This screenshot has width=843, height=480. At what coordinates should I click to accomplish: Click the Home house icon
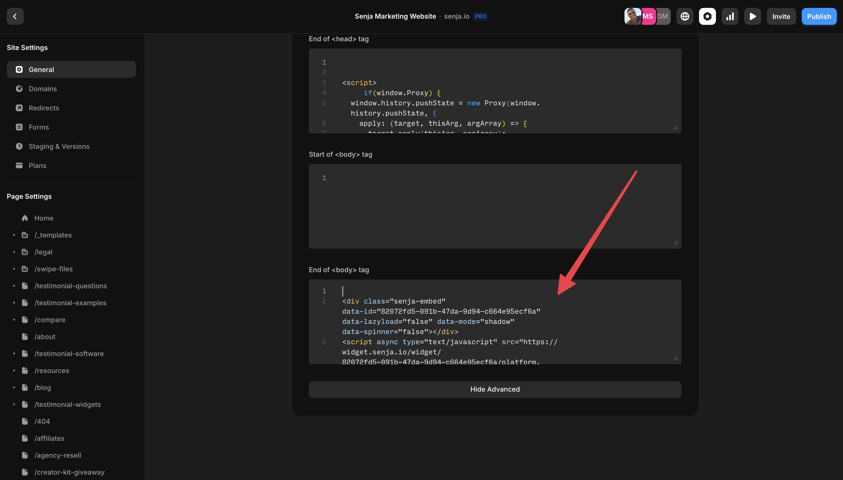coord(25,218)
